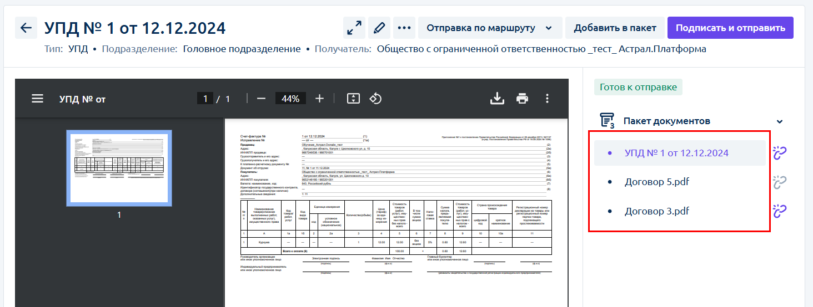
Task: Click the УПД № от title in PDF toolbar
Action: (x=82, y=99)
